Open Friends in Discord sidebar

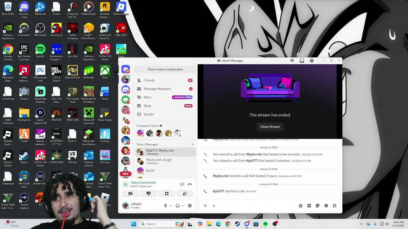coord(165,80)
